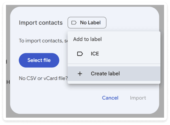
Task: Click the Add to label heading
Action: point(87,39)
